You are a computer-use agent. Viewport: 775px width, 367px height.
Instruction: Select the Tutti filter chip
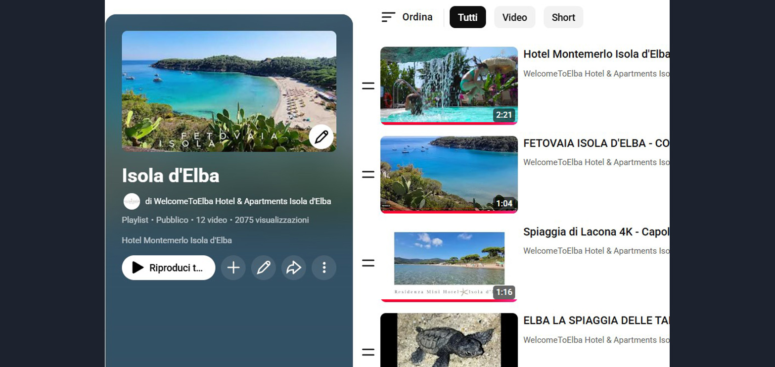467,17
